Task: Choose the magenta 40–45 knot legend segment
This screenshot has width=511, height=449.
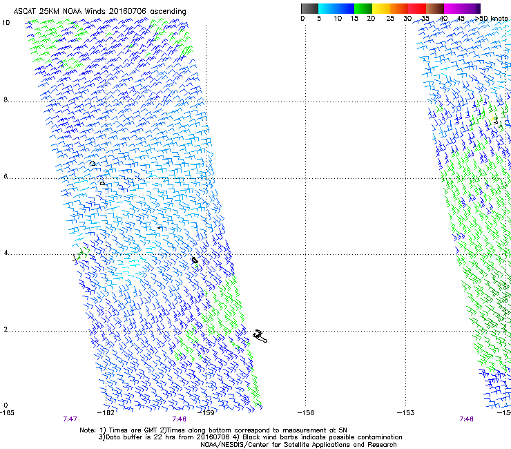Action: pos(453,8)
